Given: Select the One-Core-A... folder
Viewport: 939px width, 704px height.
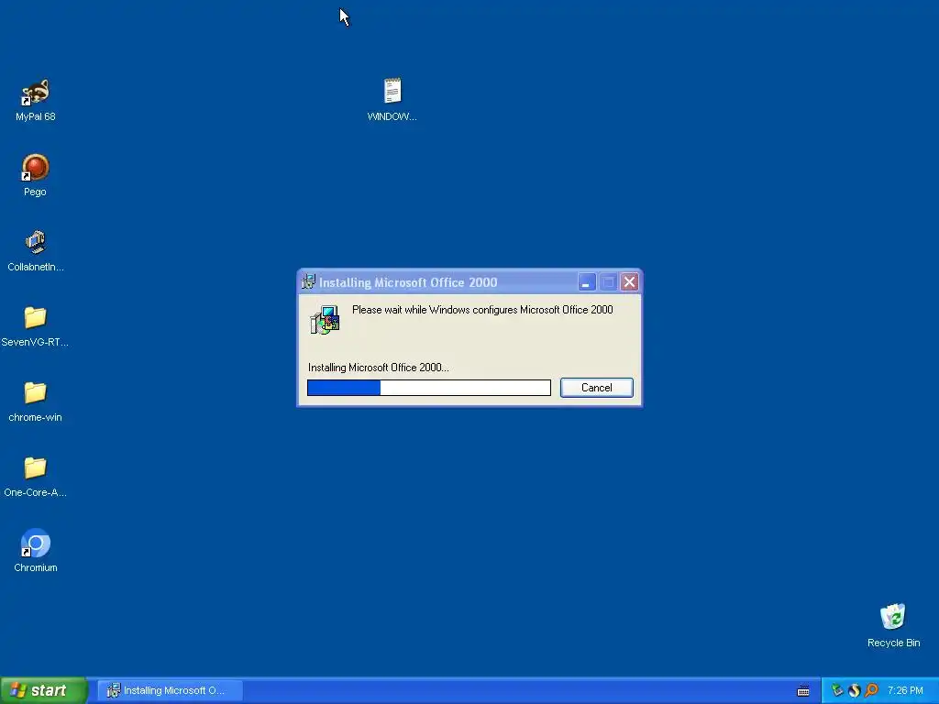Looking at the screenshot, I should pyautogui.click(x=36, y=468).
